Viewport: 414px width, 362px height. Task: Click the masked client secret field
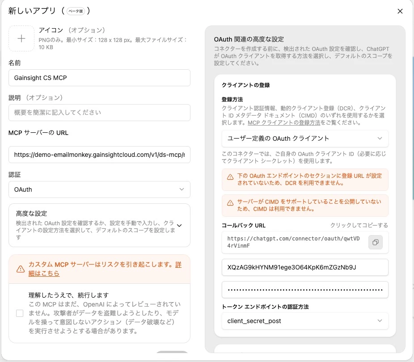305,290
